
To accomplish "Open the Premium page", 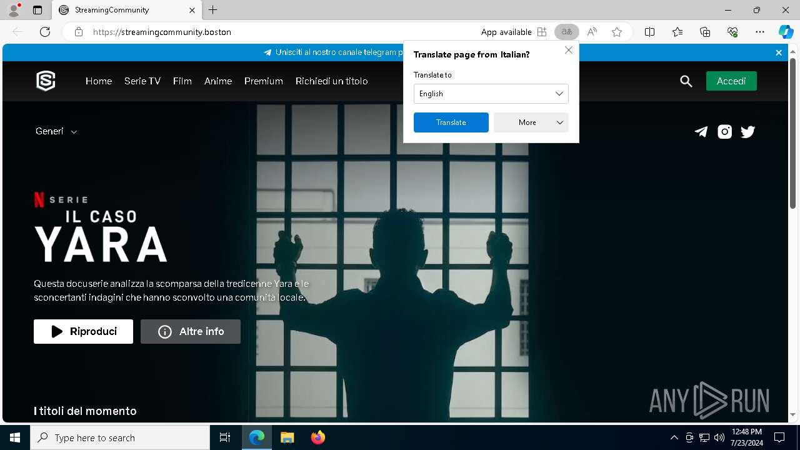I will (x=264, y=81).
